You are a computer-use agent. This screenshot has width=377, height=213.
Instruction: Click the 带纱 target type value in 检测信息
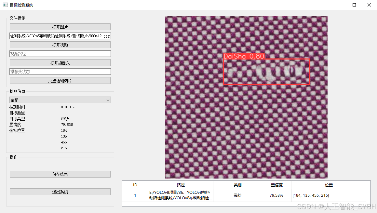tap(65, 119)
